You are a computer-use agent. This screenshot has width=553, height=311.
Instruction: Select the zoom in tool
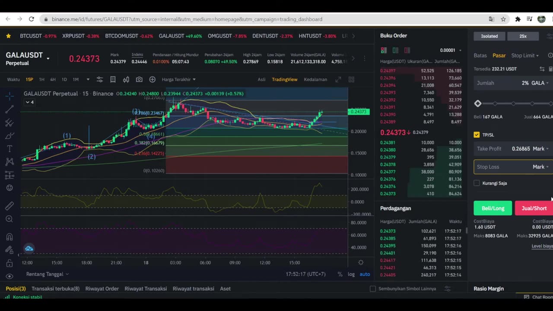tap(10, 219)
